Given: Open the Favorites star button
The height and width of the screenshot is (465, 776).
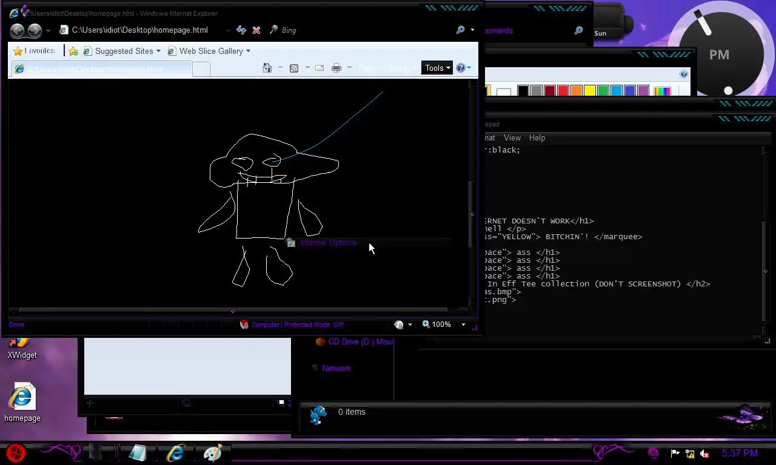Looking at the screenshot, I should (x=35, y=51).
